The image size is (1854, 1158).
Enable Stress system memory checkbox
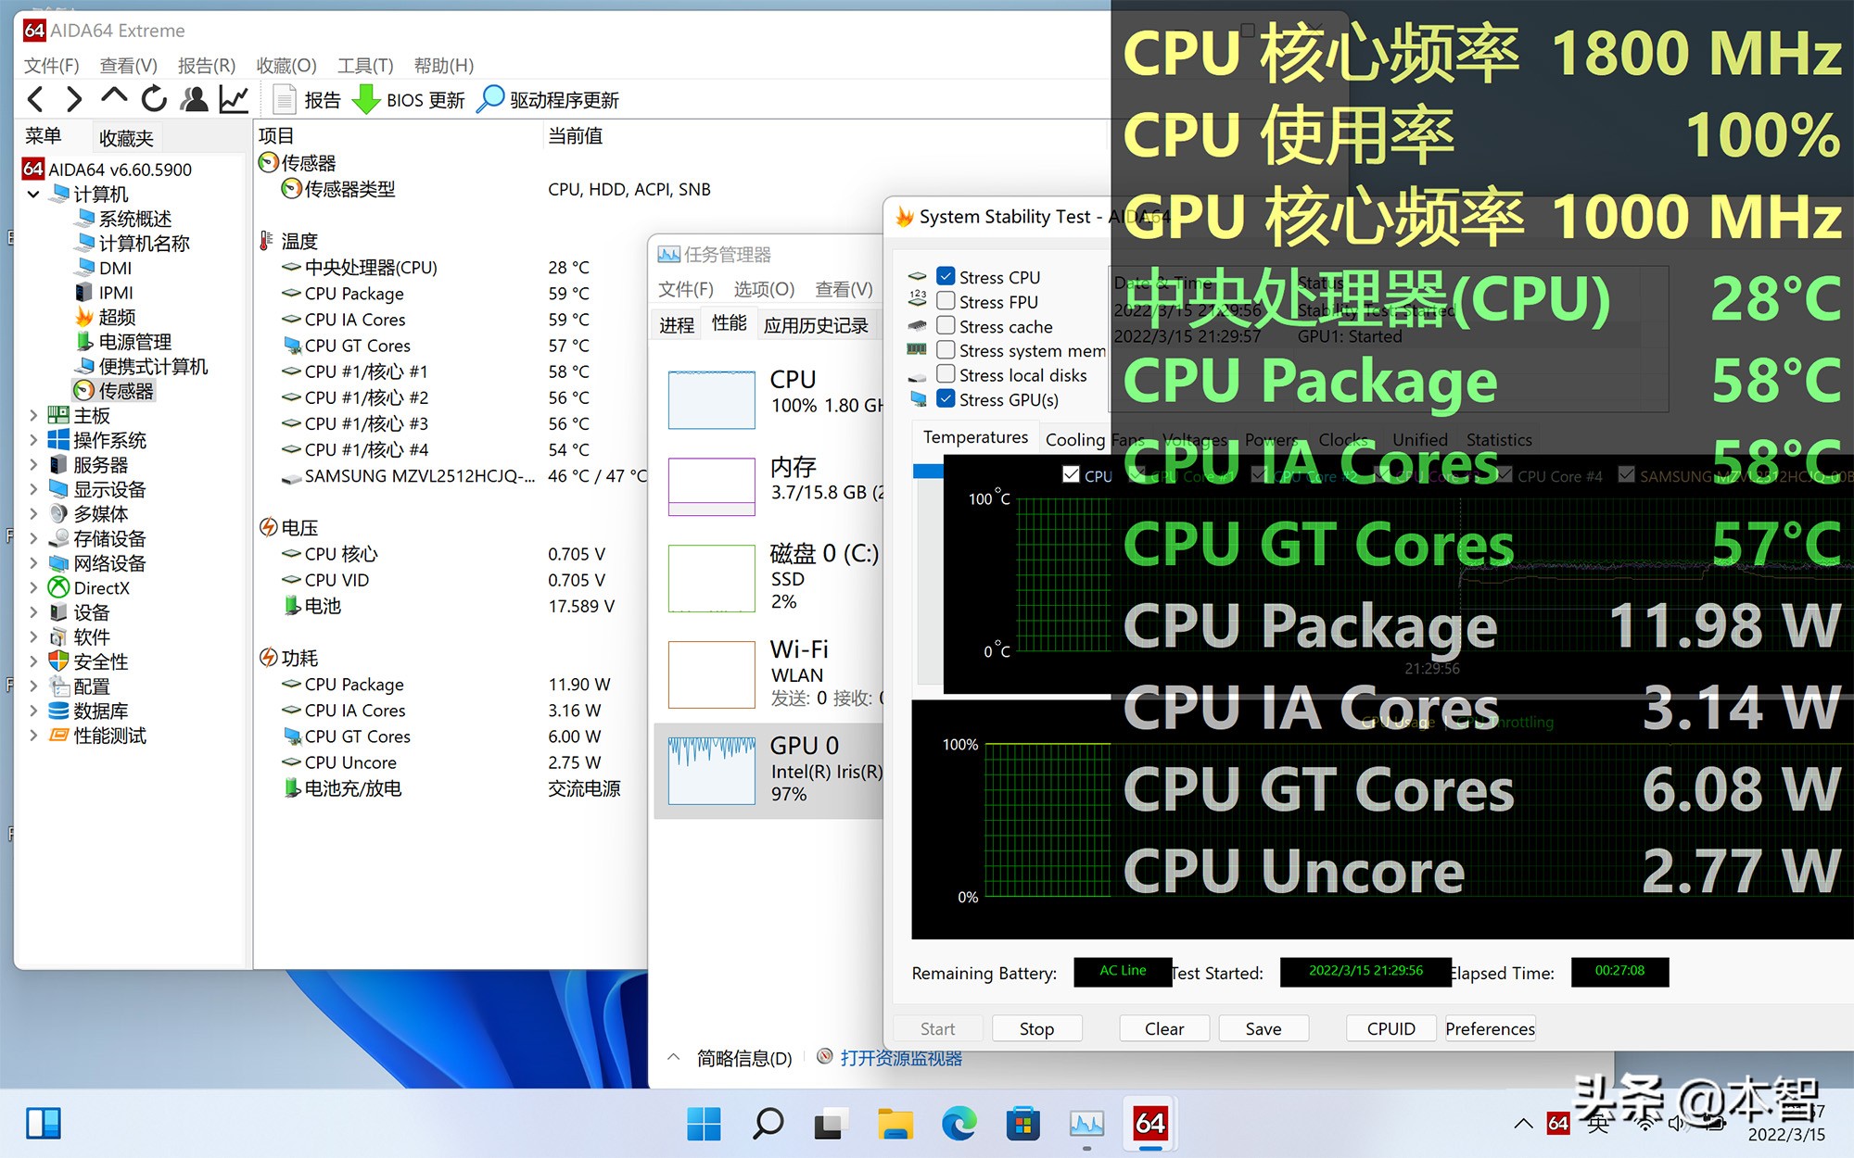click(x=946, y=349)
